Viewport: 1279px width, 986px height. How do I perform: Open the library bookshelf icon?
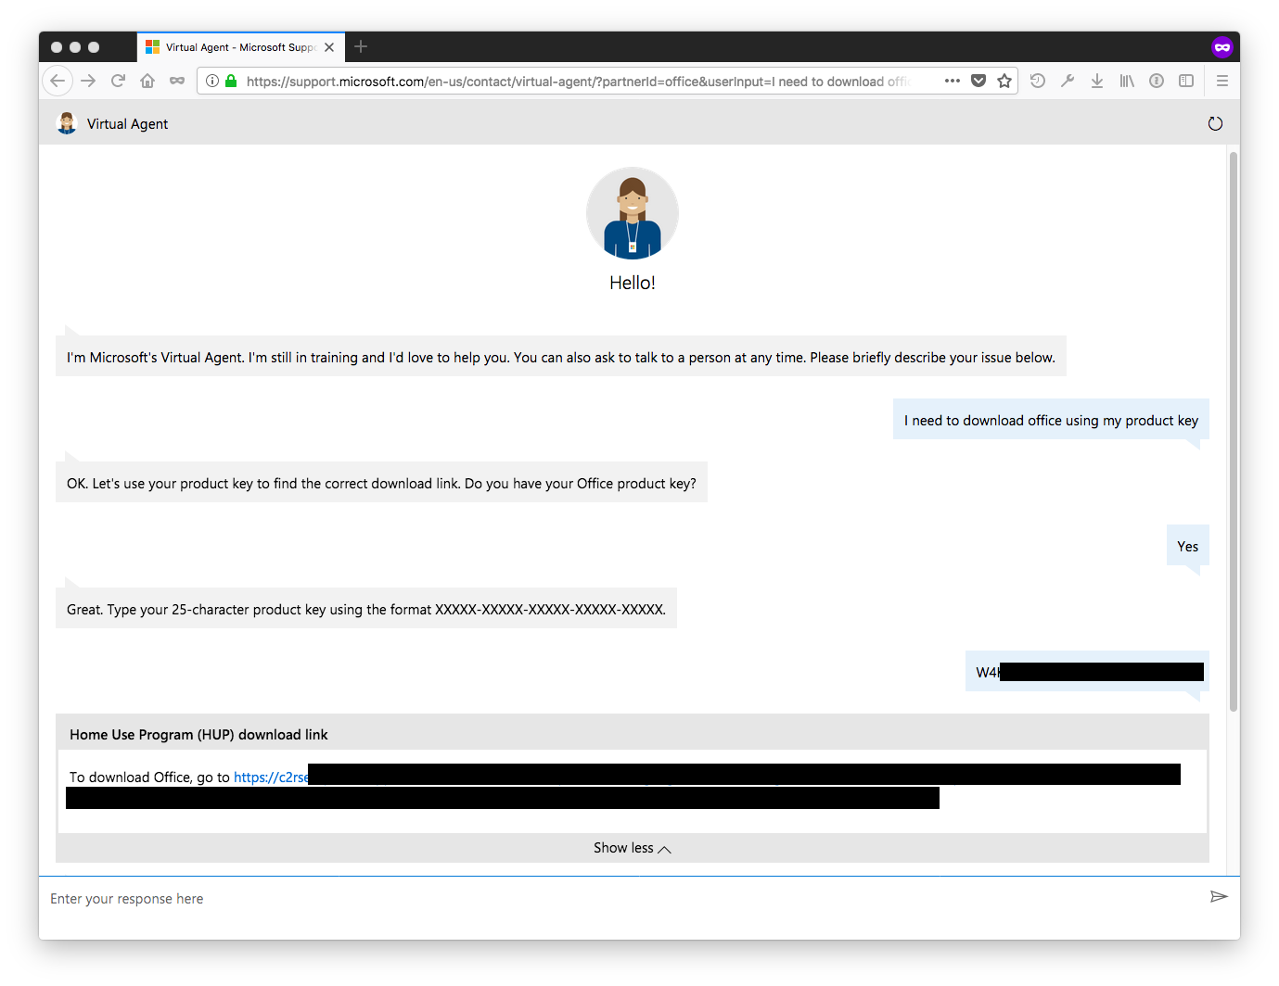(1127, 82)
